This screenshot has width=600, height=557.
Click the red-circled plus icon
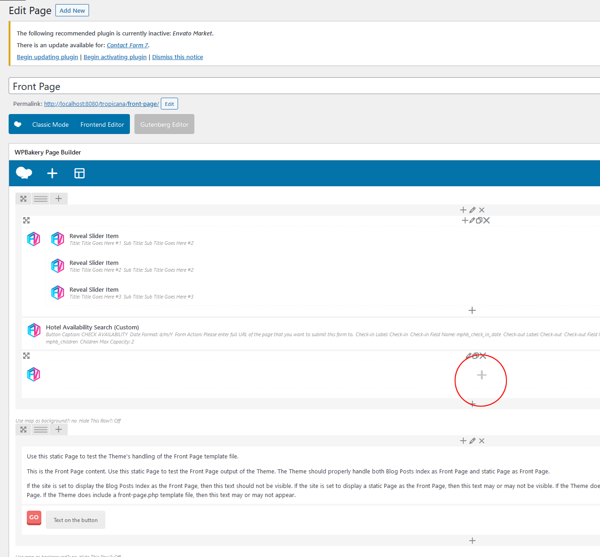[481, 375]
